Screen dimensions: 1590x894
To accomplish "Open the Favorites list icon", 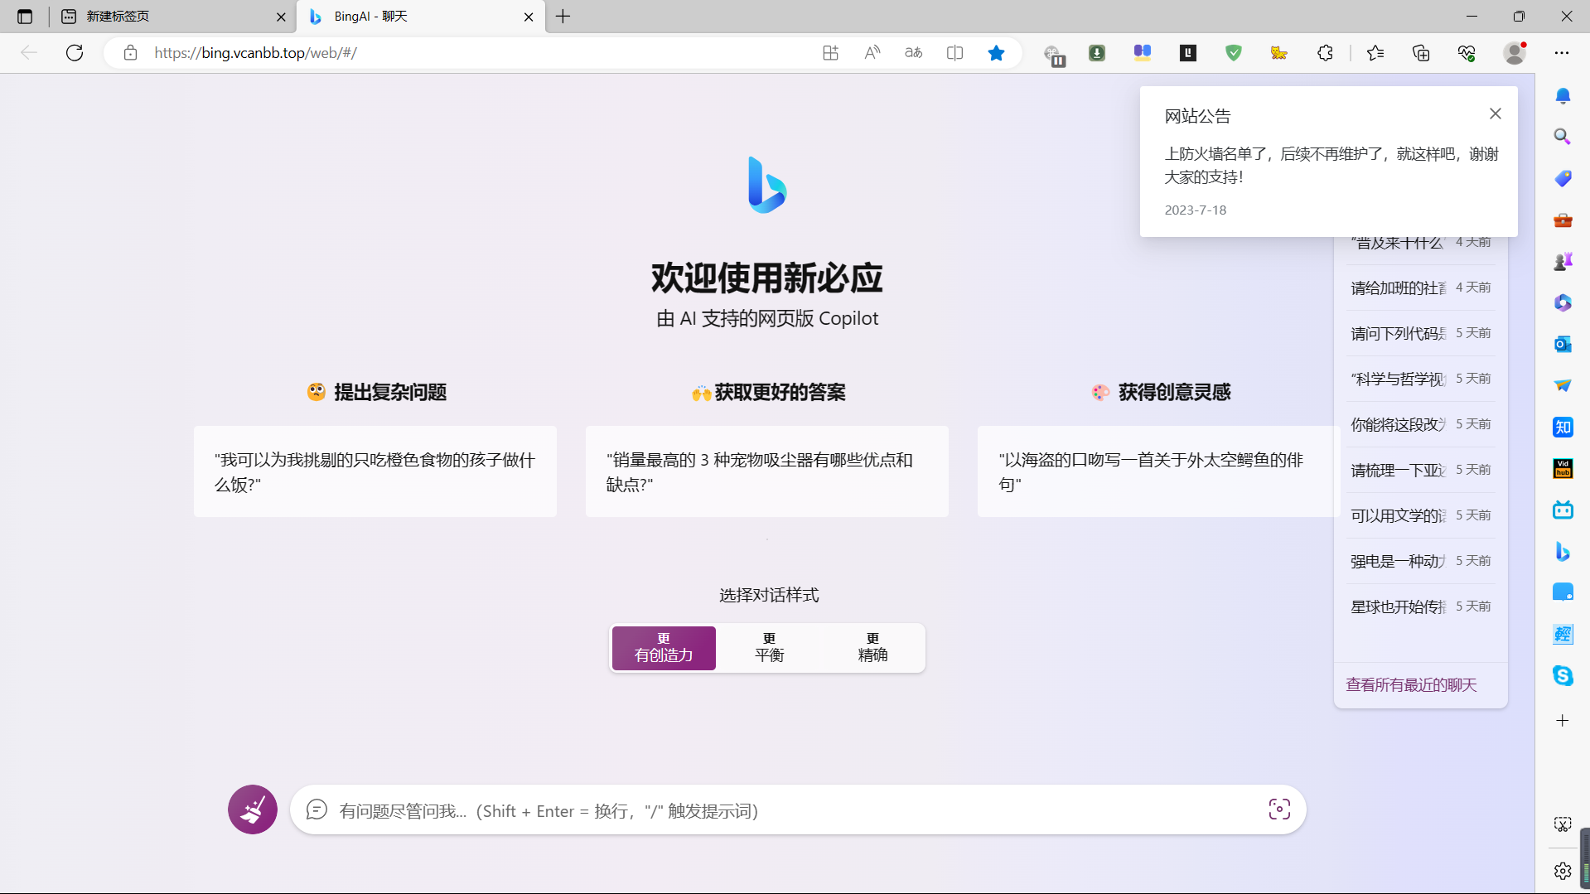I will pos(1375,53).
